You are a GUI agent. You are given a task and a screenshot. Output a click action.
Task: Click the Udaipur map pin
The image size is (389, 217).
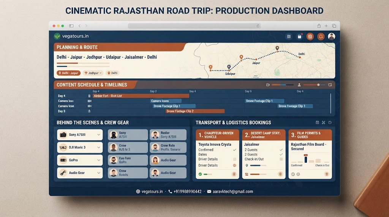pos(229,67)
